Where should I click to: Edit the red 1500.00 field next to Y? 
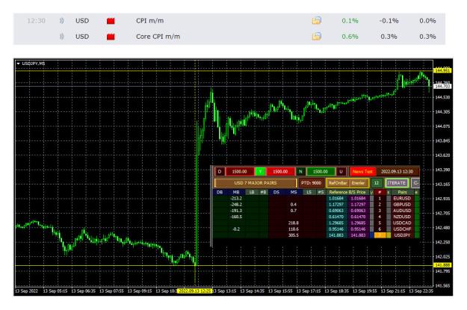(x=280, y=172)
